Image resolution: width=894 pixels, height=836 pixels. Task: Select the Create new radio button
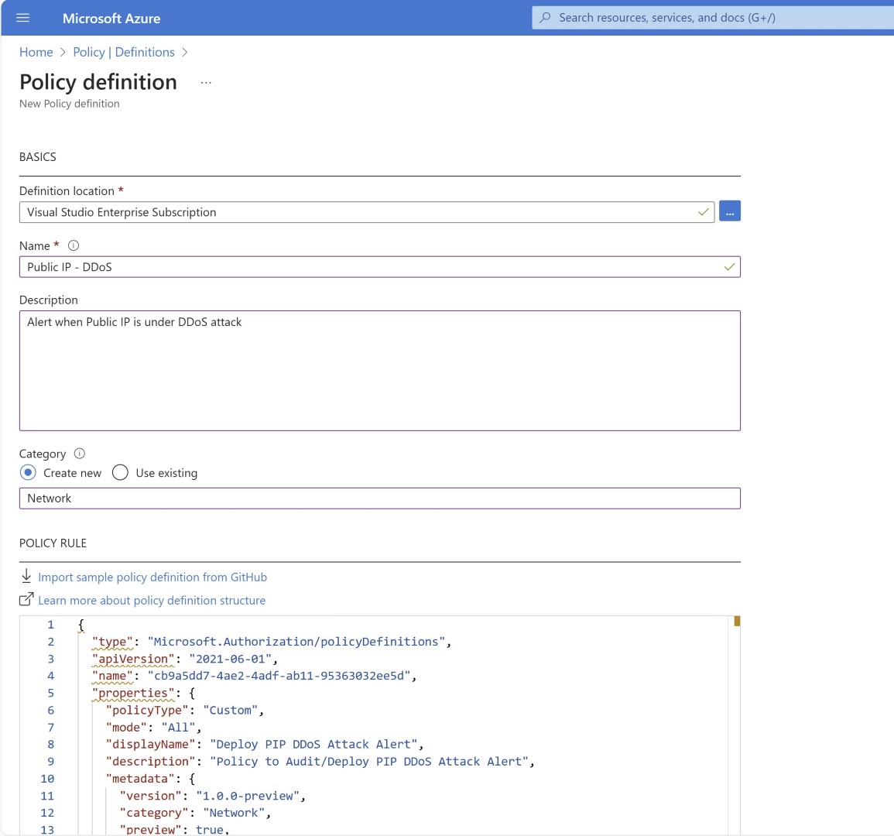[x=28, y=473]
